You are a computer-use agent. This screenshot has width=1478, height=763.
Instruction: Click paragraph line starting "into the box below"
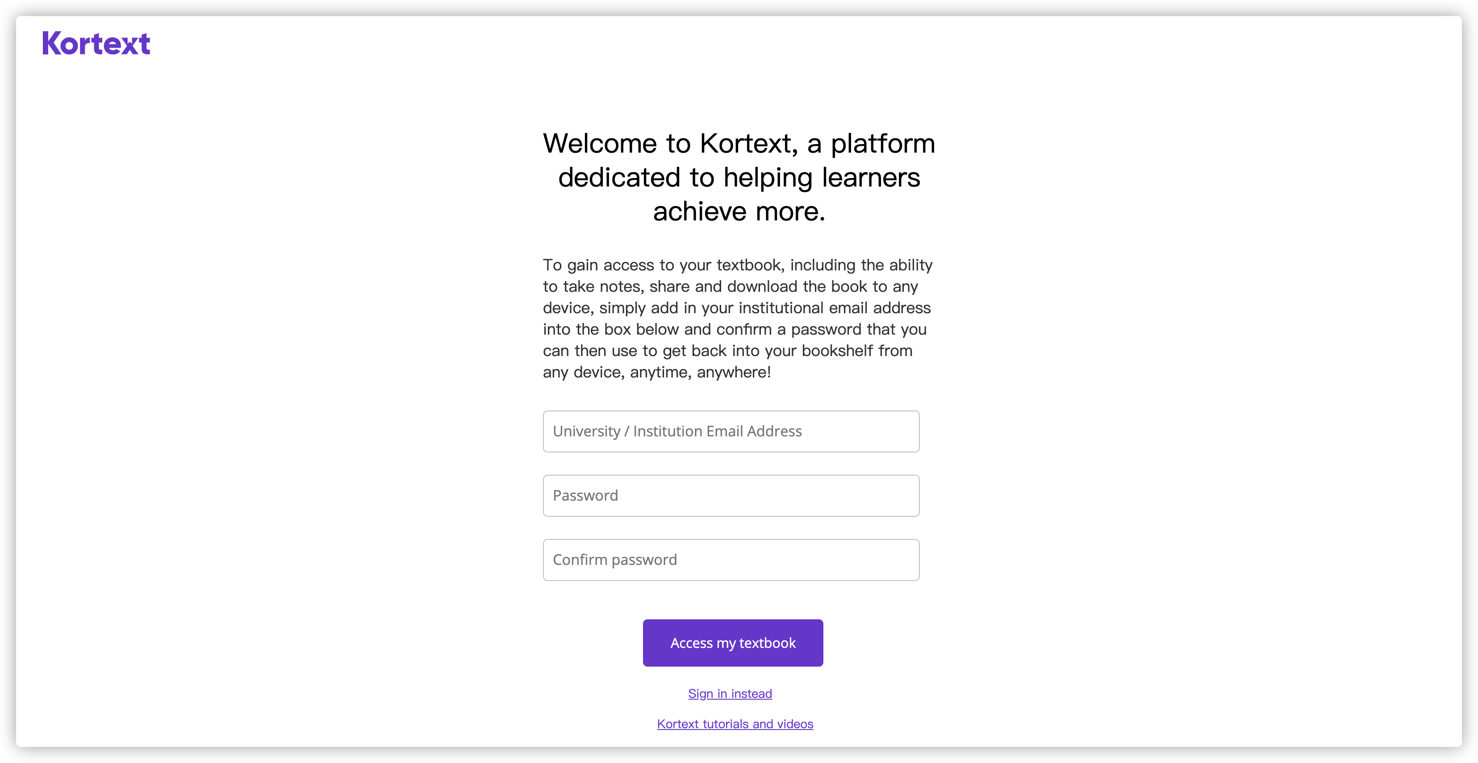click(x=735, y=329)
